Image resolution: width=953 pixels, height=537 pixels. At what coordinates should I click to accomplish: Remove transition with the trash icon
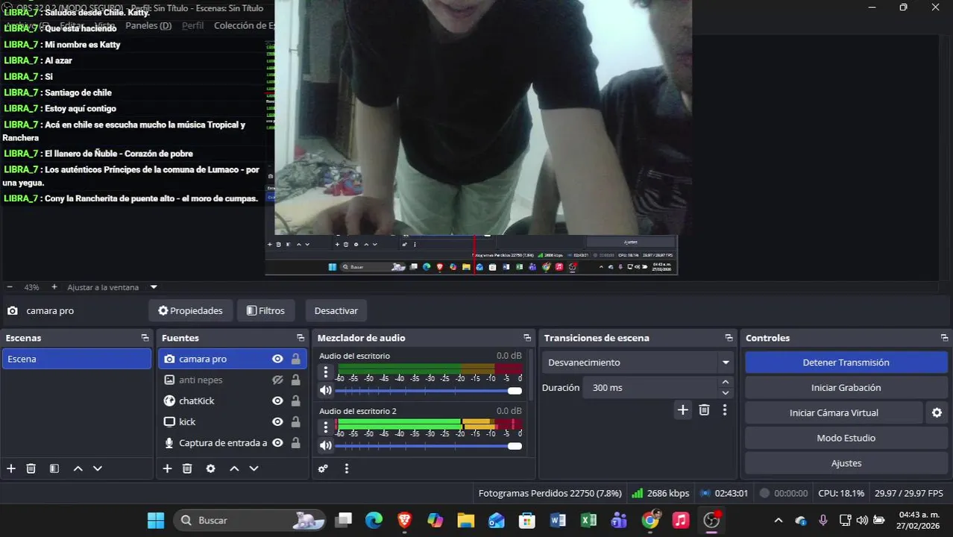click(x=704, y=409)
